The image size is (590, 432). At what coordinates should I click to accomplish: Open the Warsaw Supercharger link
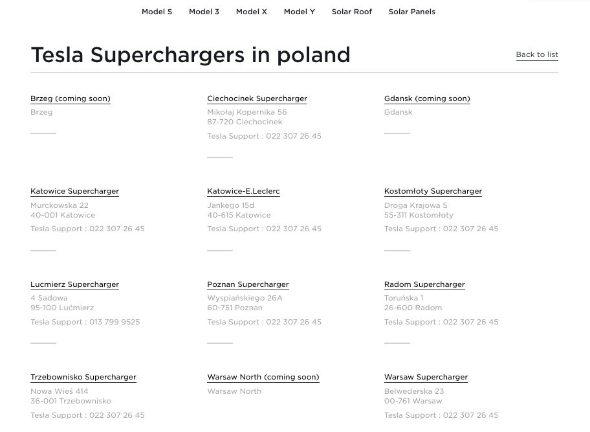click(426, 378)
